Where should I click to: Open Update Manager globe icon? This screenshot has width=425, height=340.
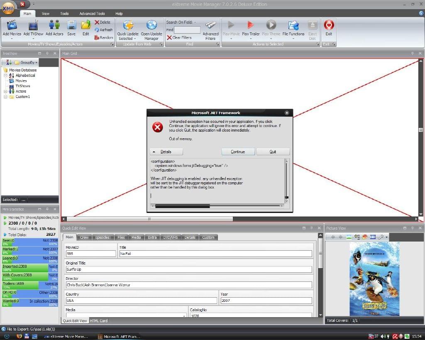(151, 25)
